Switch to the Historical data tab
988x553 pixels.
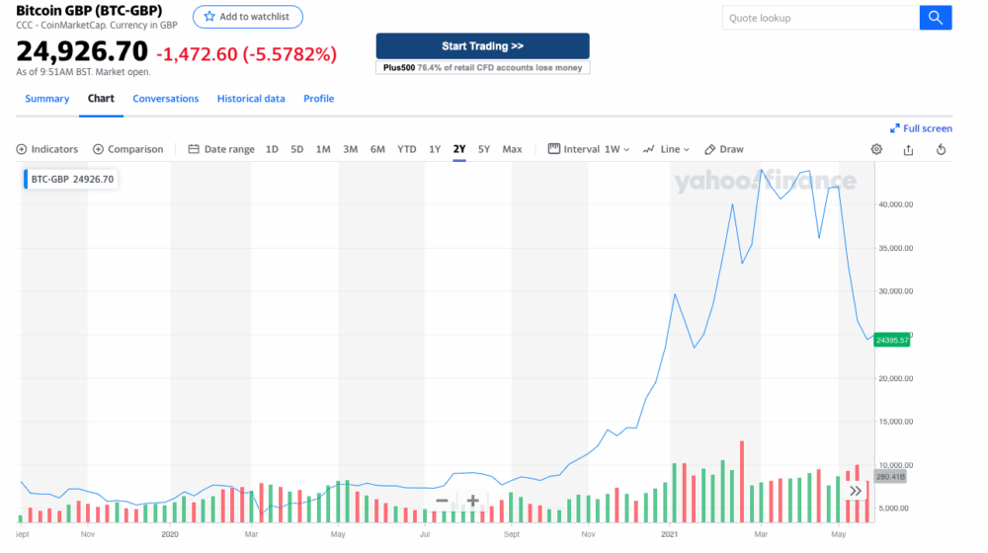click(x=251, y=99)
